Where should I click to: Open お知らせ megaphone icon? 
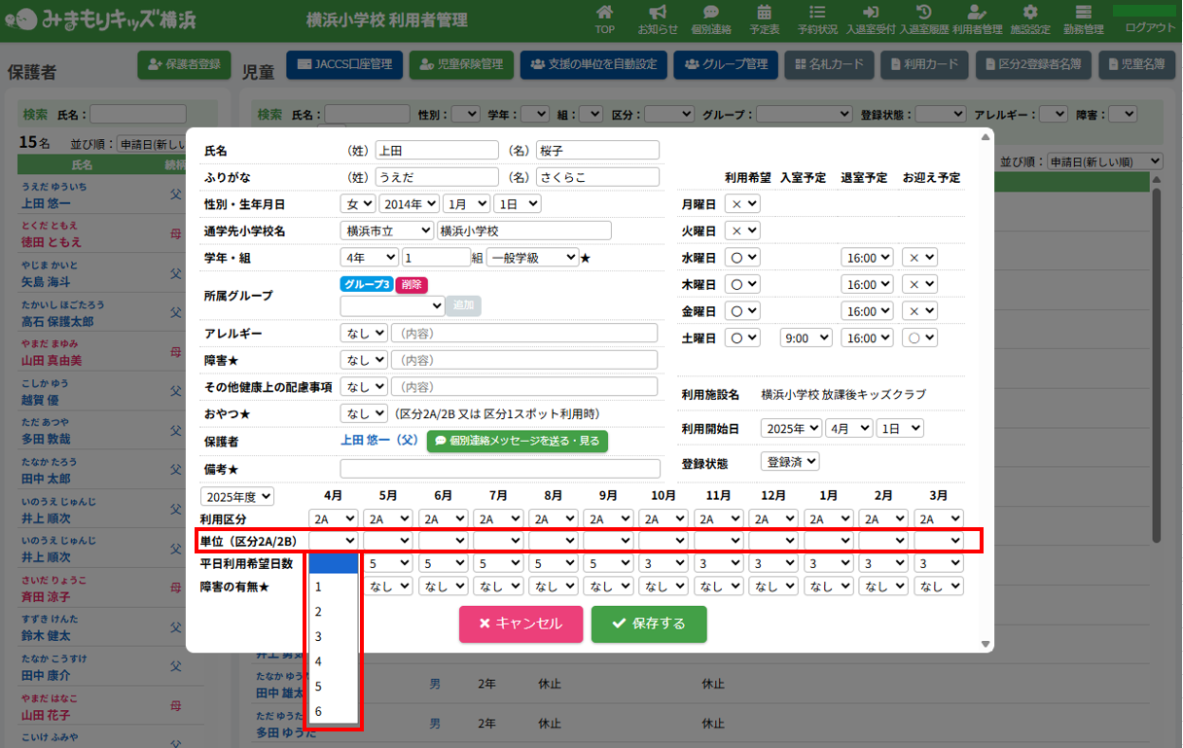click(658, 13)
